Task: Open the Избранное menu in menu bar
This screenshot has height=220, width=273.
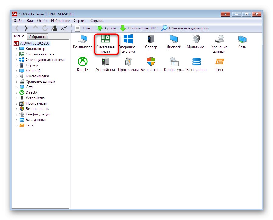Action: pos(60,21)
